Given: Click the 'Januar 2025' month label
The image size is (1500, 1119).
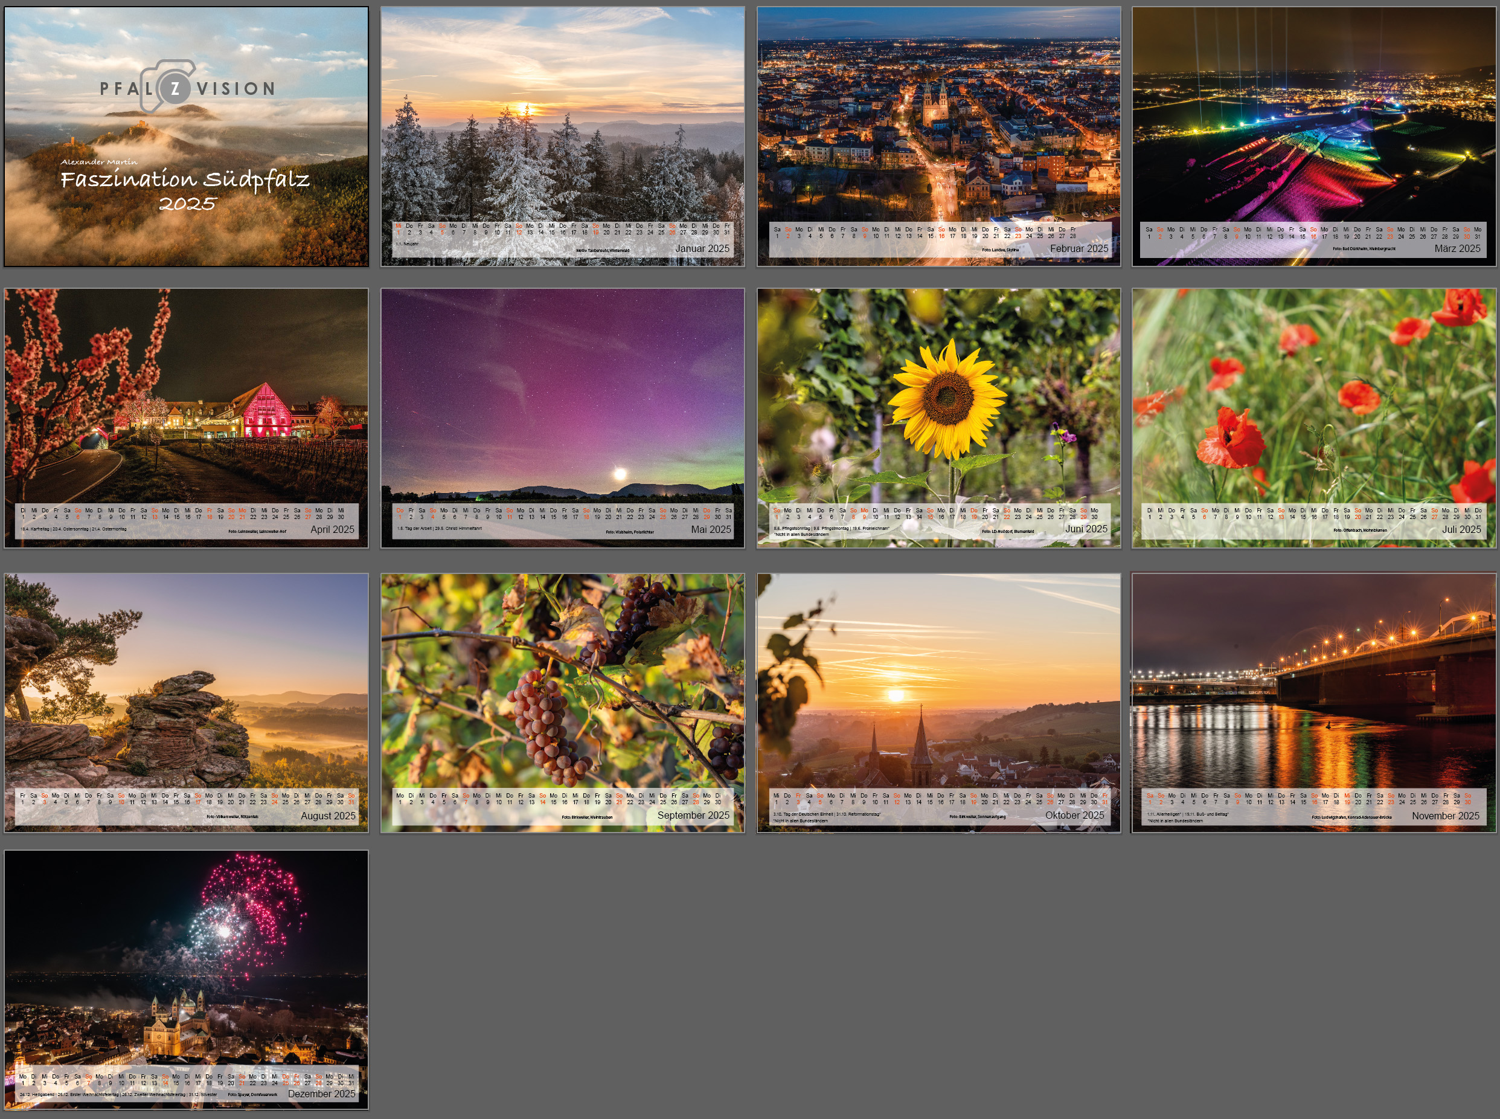Looking at the screenshot, I should click(702, 248).
